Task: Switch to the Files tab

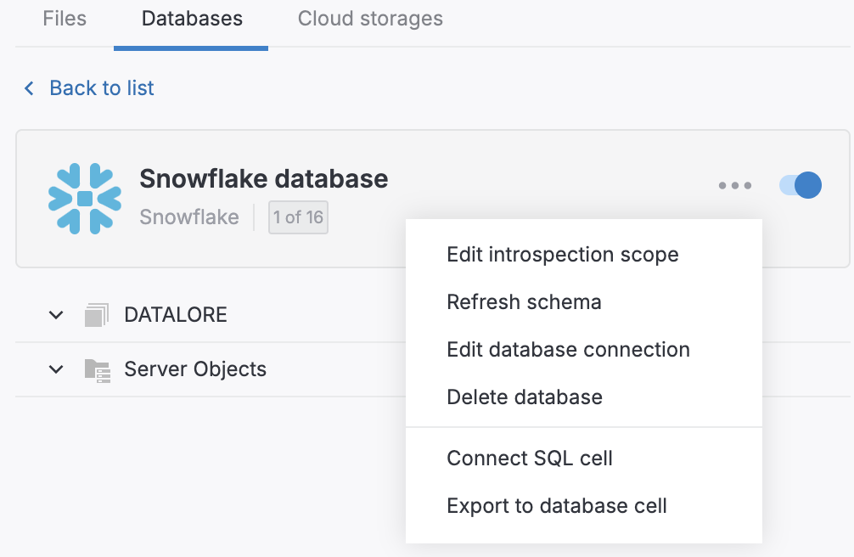Action: pyautogui.click(x=65, y=19)
